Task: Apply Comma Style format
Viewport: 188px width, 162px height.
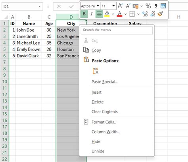Action: 156,6
